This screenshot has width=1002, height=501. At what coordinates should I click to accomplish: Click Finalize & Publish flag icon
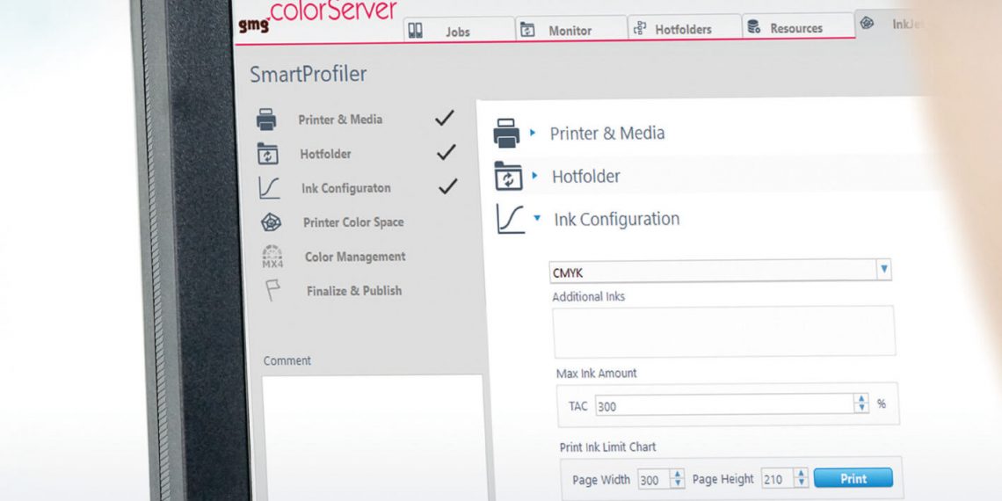272,292
